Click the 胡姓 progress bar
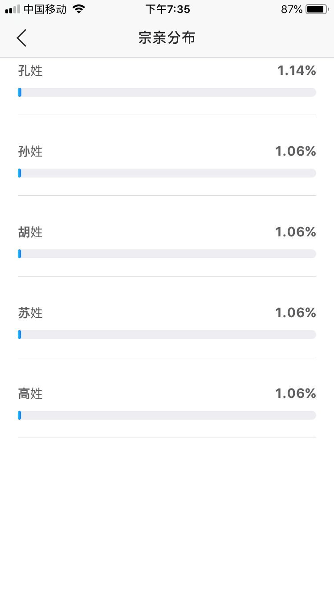 [x=167, y=254]
